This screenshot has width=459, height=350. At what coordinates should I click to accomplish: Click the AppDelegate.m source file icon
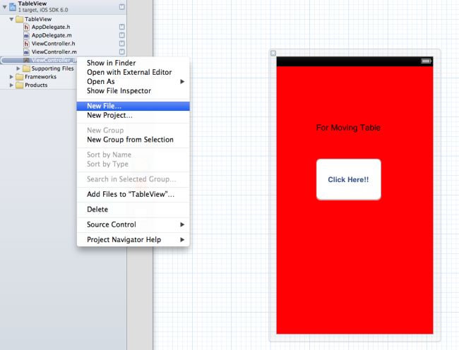tap(26, 35)
